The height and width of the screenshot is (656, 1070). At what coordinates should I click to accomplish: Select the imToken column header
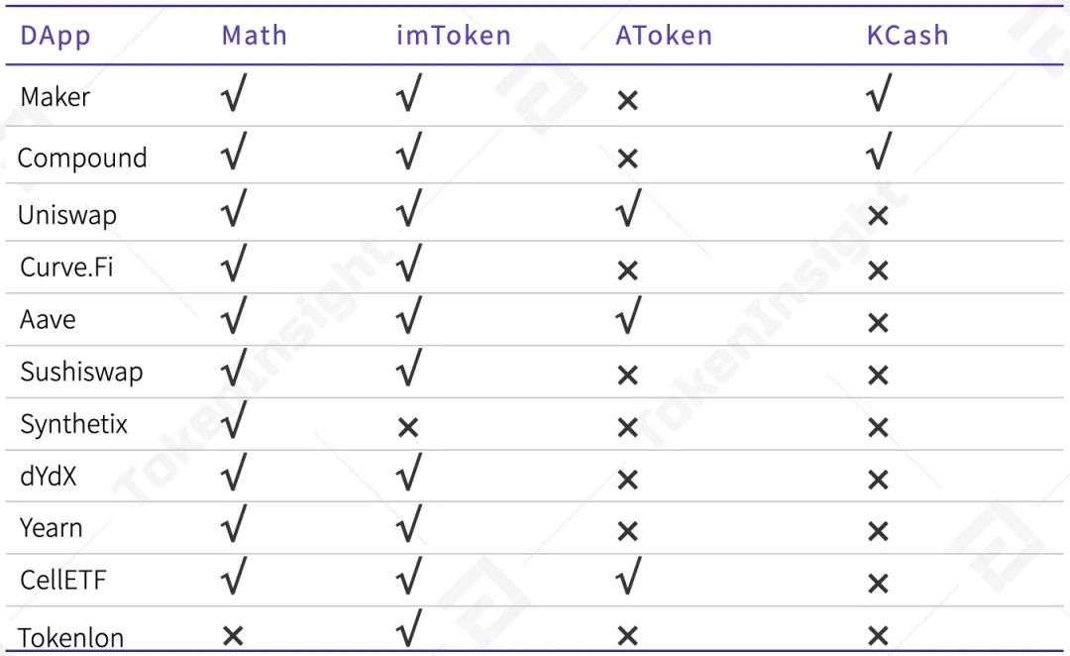pyautogui.click(x=454, y=36)
